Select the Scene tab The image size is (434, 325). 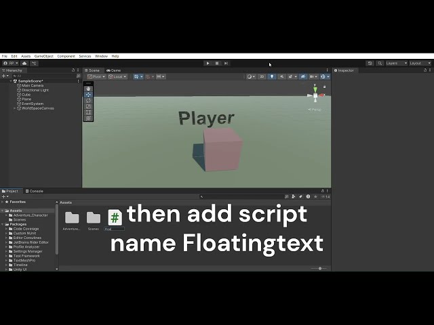(92, 70)
